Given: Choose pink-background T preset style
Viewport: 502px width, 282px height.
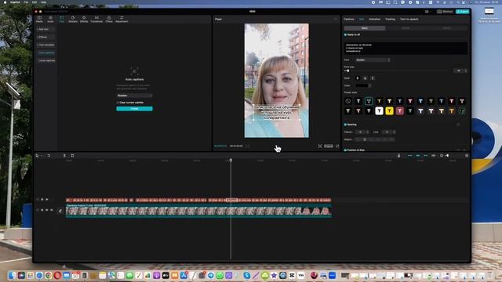Looking at the screenshot, I should [400, 111].
